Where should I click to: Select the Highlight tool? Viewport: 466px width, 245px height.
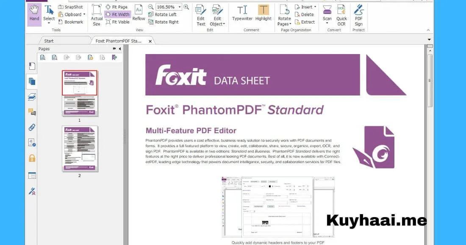point(264,13)
